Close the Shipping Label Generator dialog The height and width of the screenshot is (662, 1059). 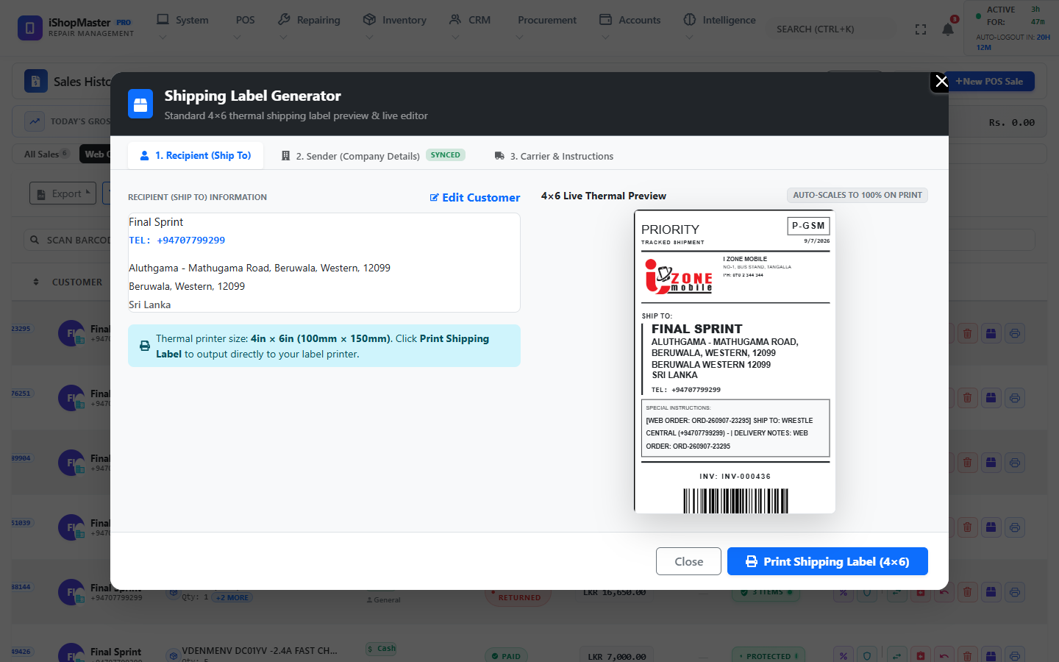(x=941, y=81)
